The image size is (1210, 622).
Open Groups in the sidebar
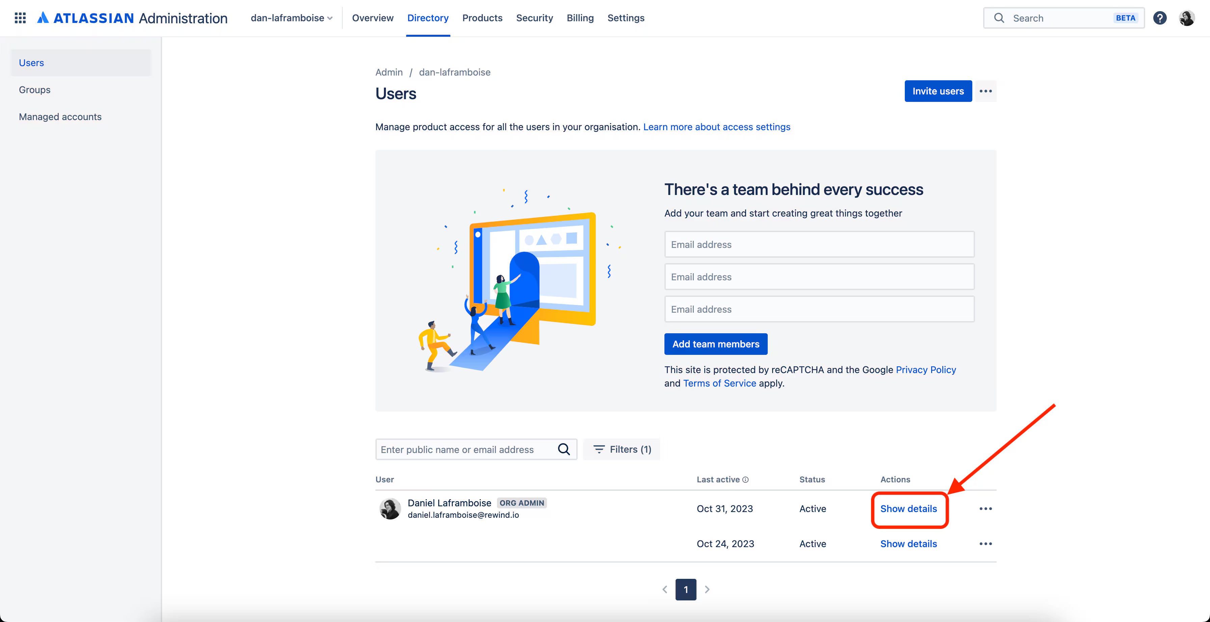coord(81,90)
